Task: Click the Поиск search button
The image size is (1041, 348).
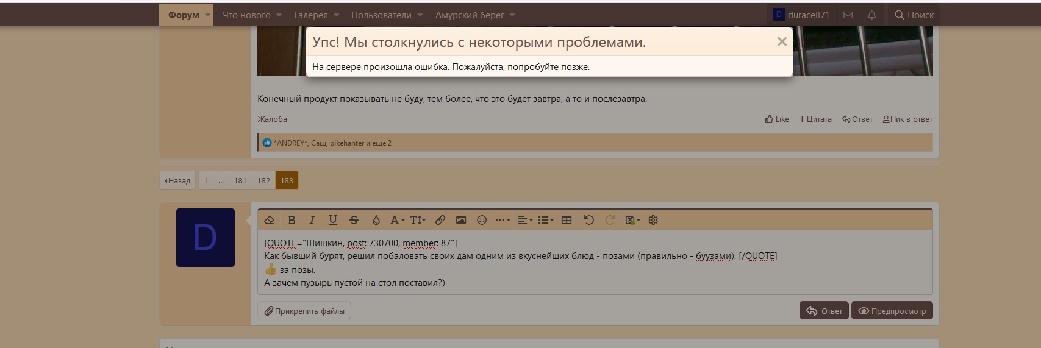Action: (x=914, y=15)
